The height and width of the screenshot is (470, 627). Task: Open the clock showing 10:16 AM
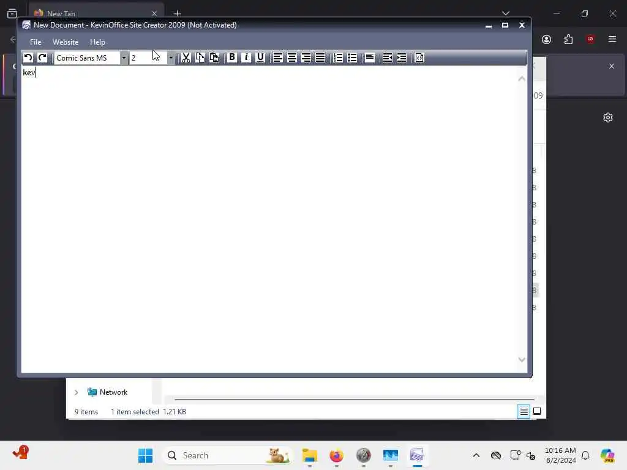coord(561,455)
